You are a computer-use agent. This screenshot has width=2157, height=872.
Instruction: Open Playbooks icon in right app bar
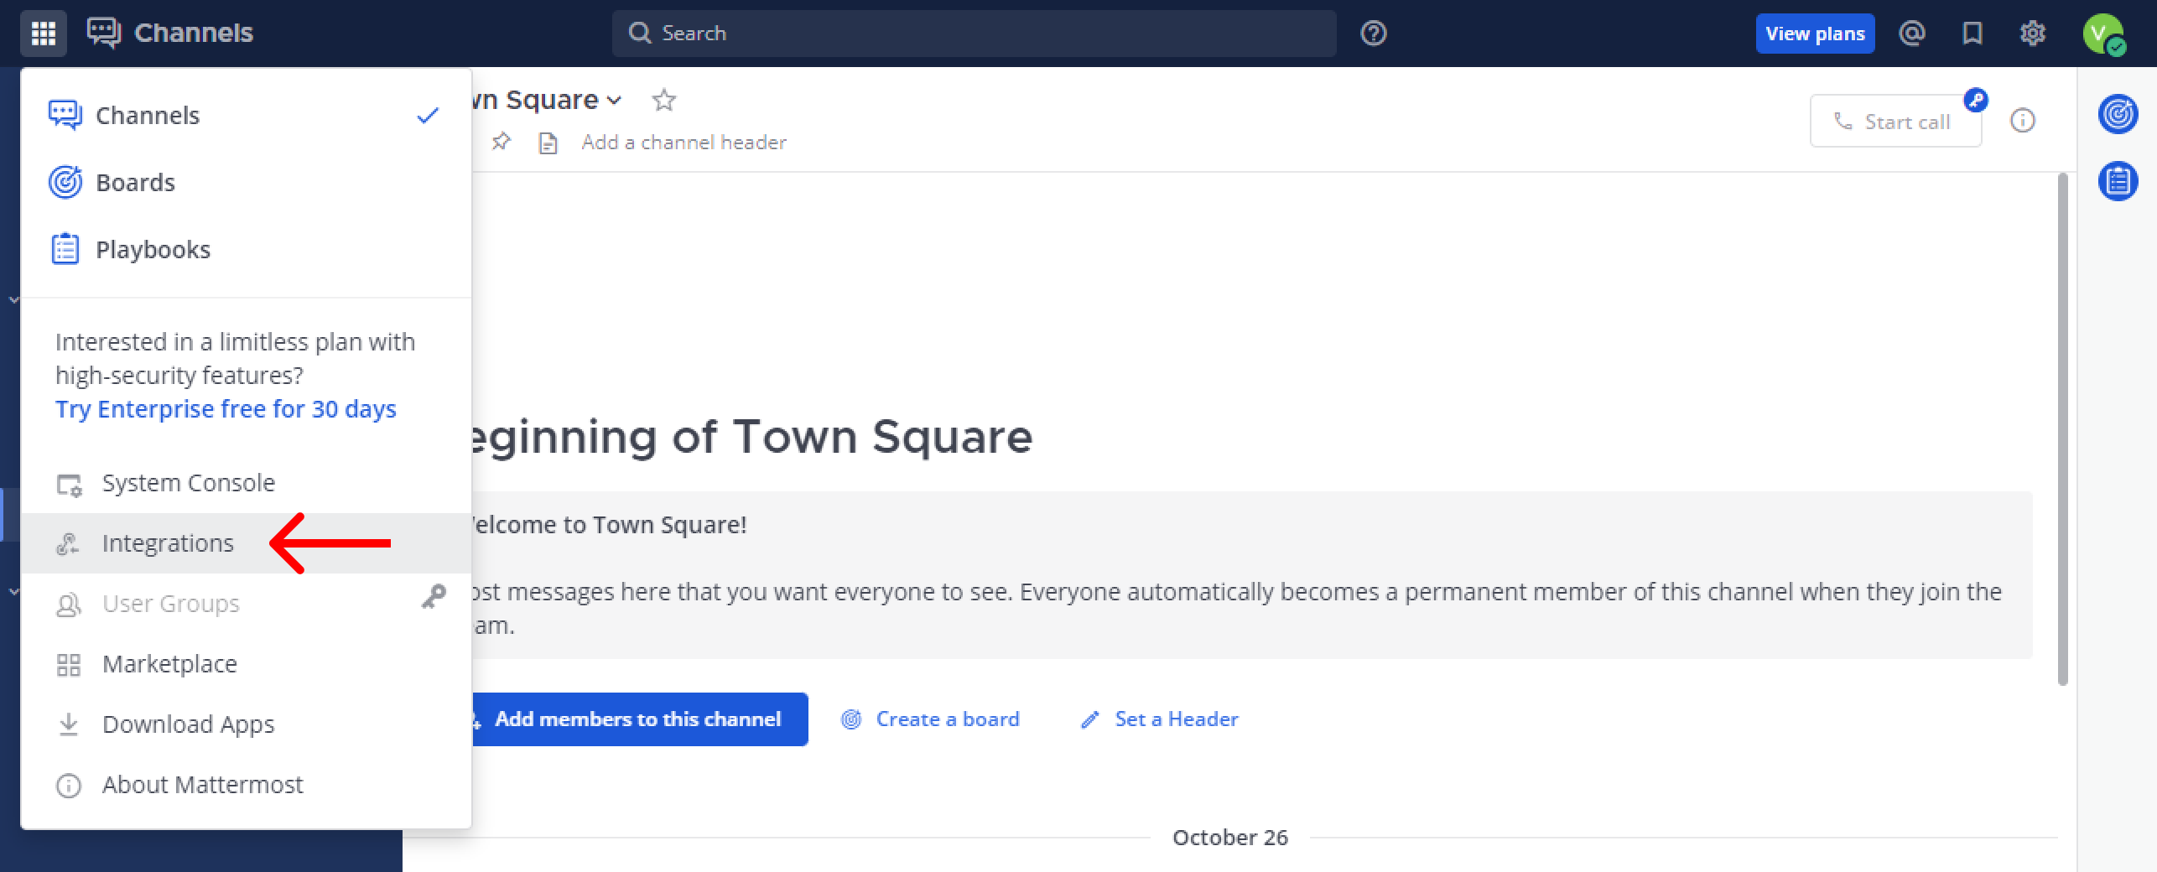(2118, 180)
